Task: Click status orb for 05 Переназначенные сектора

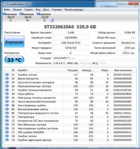Action: (x=7, y=86)
